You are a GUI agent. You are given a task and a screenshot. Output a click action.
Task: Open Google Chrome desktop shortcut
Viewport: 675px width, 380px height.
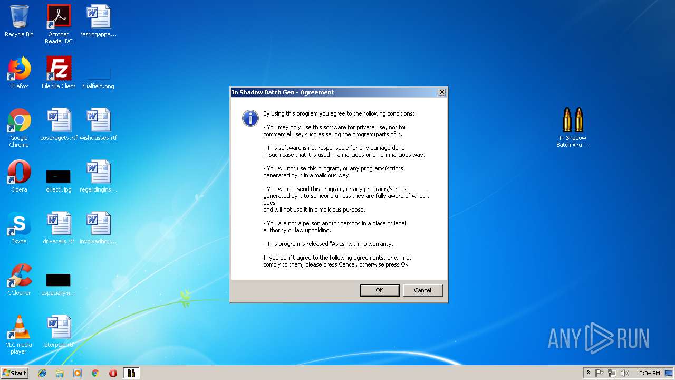[x=19, y=128]
